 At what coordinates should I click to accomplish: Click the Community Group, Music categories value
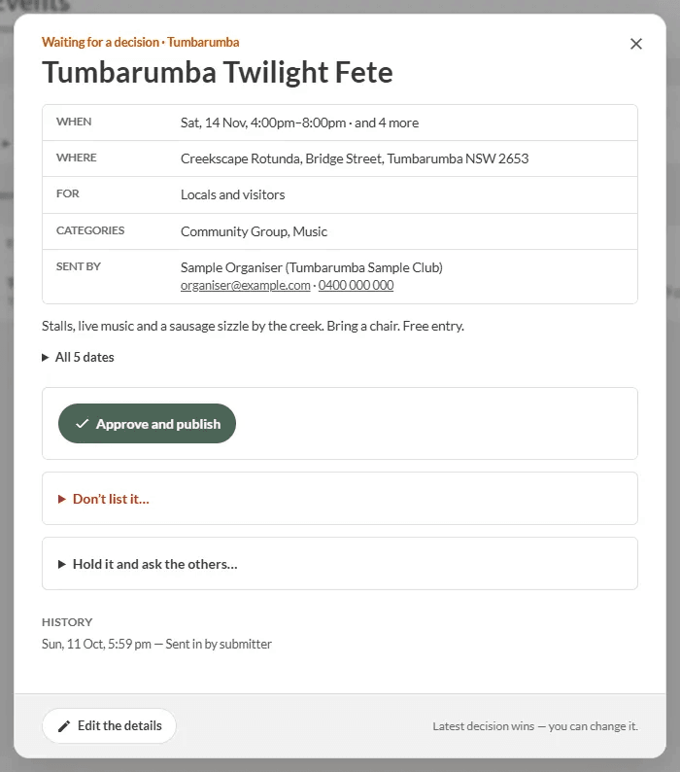[x=254, y=231]
